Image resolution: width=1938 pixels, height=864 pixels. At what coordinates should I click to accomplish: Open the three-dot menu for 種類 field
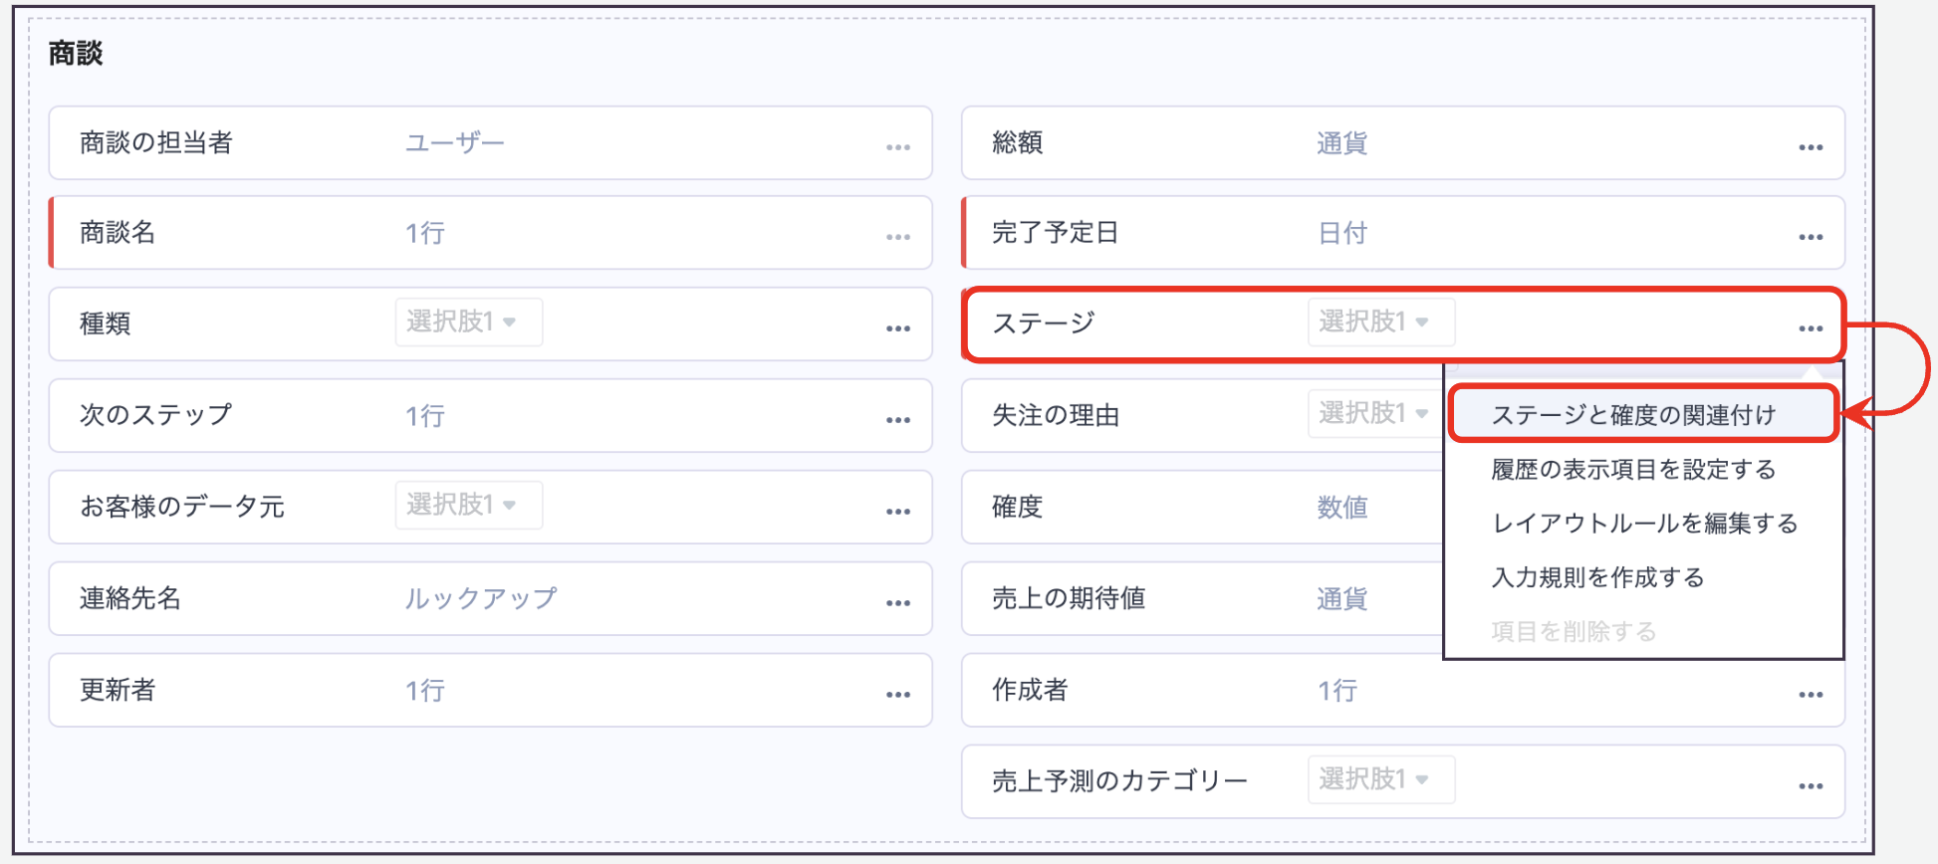click(x=897, y=328)
